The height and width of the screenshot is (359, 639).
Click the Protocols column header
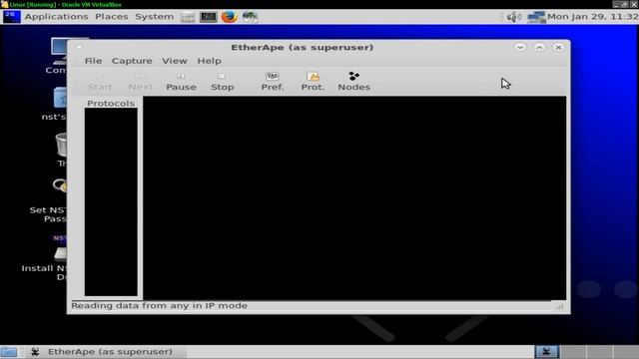[x=111, y=103]
